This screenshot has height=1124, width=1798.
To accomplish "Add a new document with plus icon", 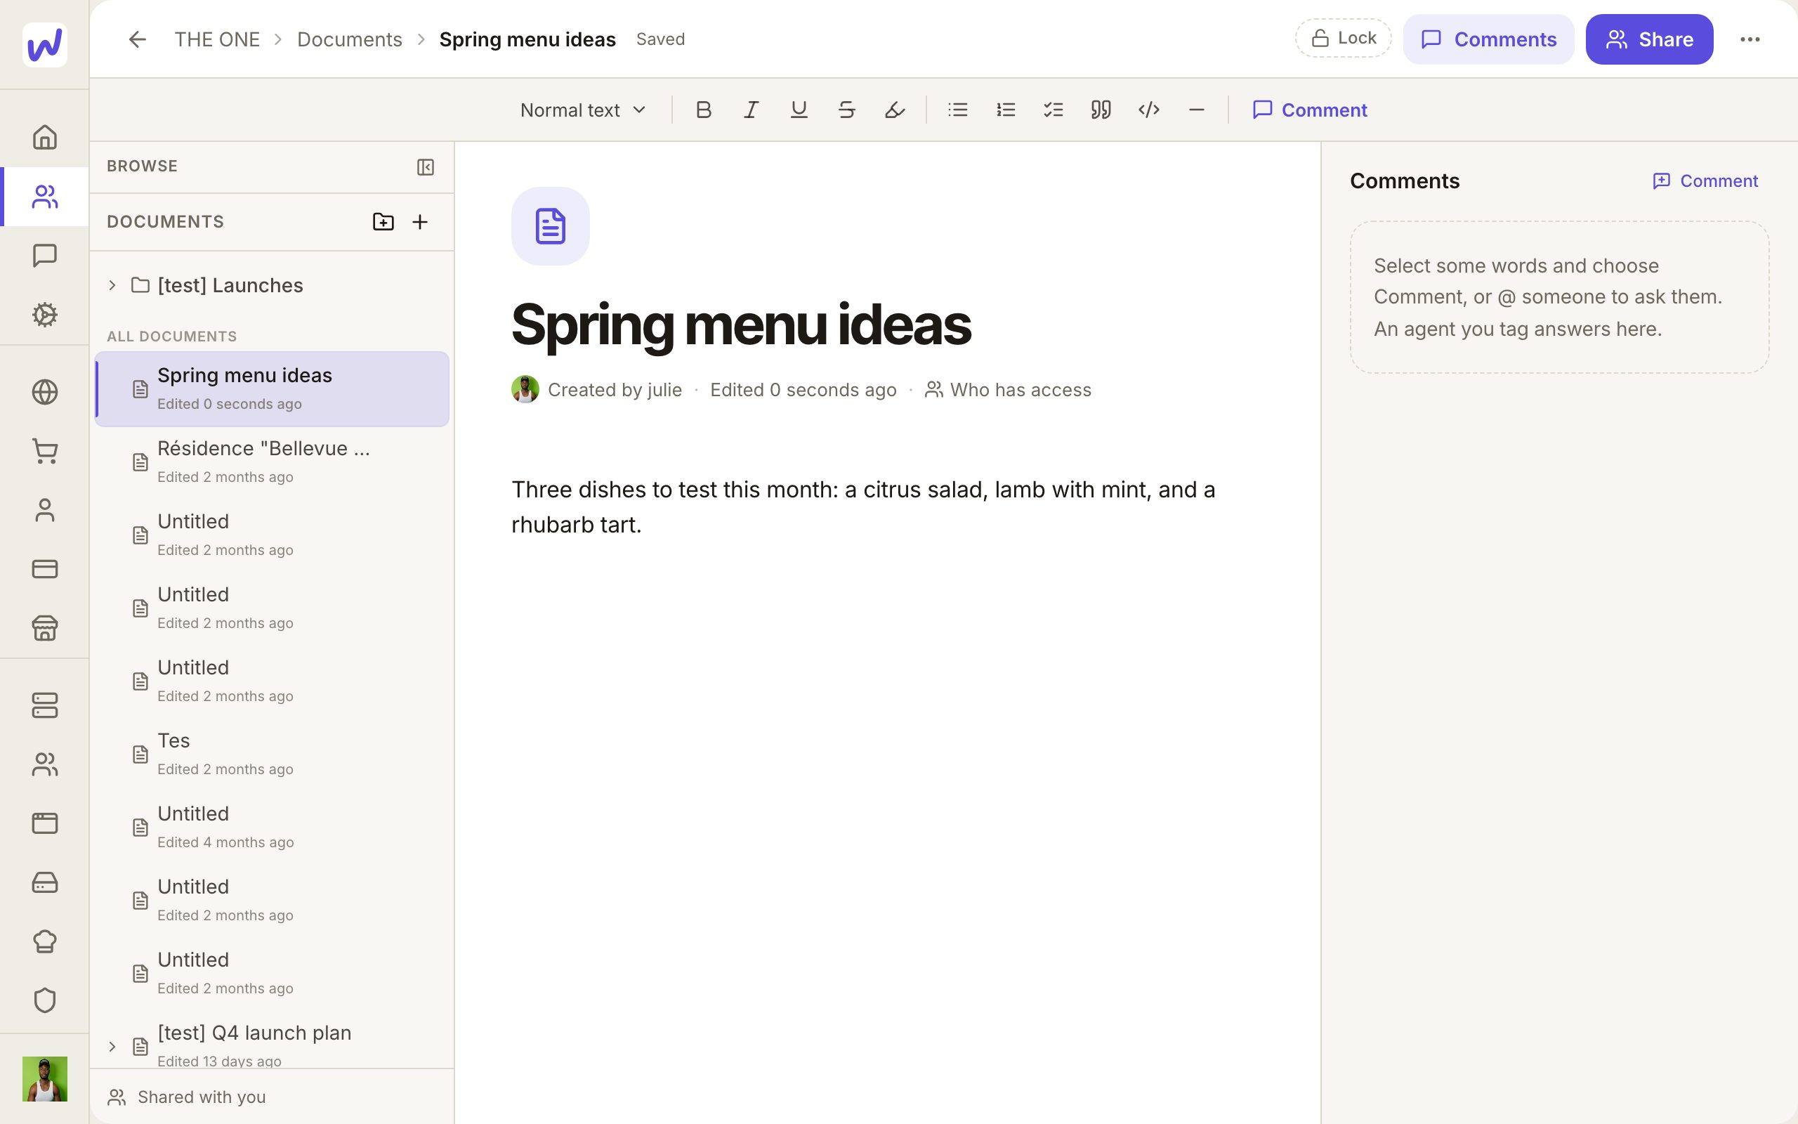I will coord(420,221).
